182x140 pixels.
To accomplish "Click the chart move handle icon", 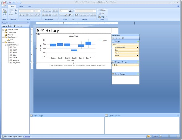I will [x=38, y=34].
